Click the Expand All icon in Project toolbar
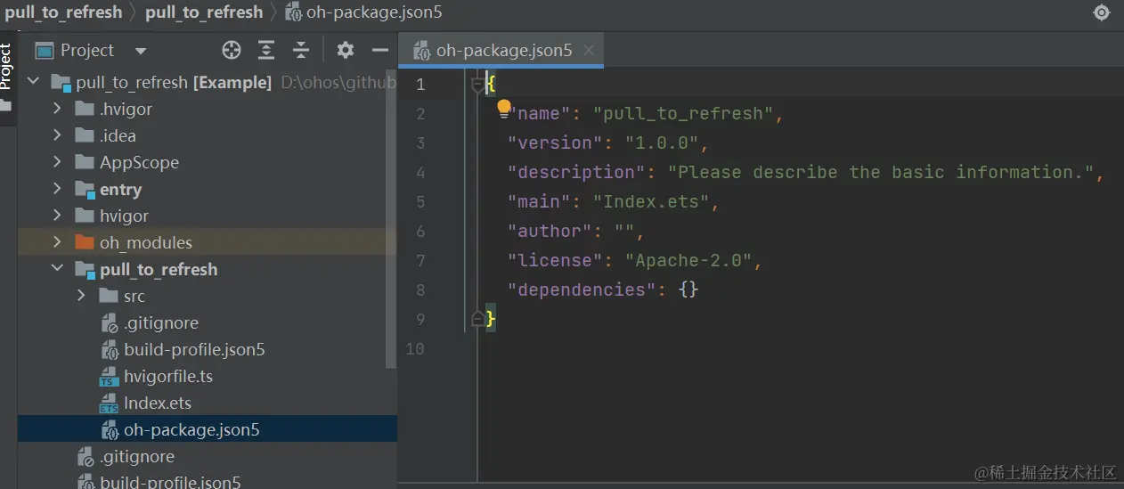1124x489 pixels. pyautogui.click(x=266, y=51)
